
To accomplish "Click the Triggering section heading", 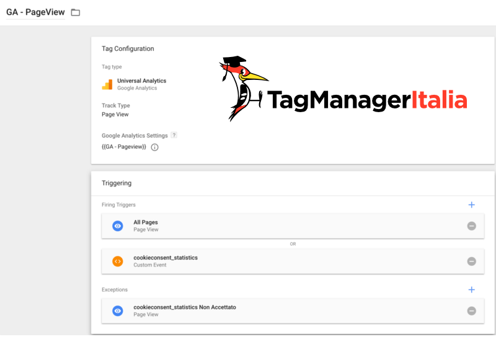I will tap(117, 183).
